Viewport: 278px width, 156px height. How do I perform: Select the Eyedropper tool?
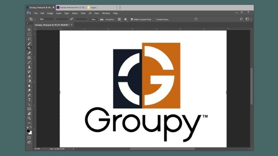(x=29, y=53)
